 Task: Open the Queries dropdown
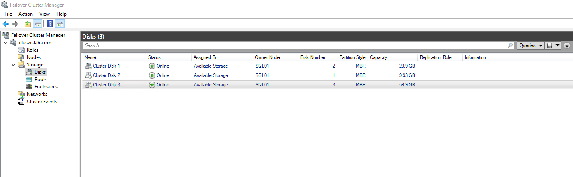click(531, 45)
